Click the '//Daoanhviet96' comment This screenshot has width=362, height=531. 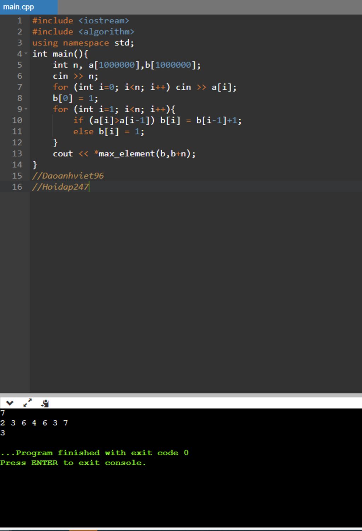[68, 176]
